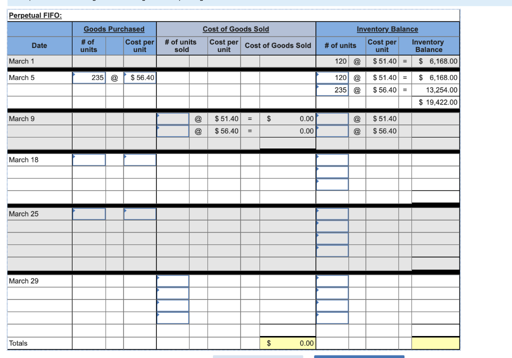Click March 25 units purchased input field
512x358 pixels.
click(89, 214)
